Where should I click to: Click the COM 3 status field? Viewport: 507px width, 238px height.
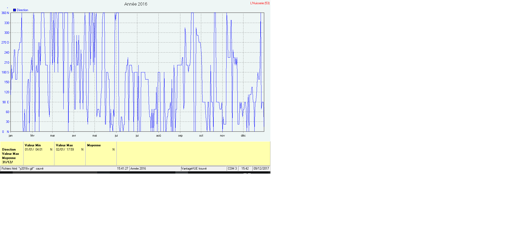coord(232,169)
